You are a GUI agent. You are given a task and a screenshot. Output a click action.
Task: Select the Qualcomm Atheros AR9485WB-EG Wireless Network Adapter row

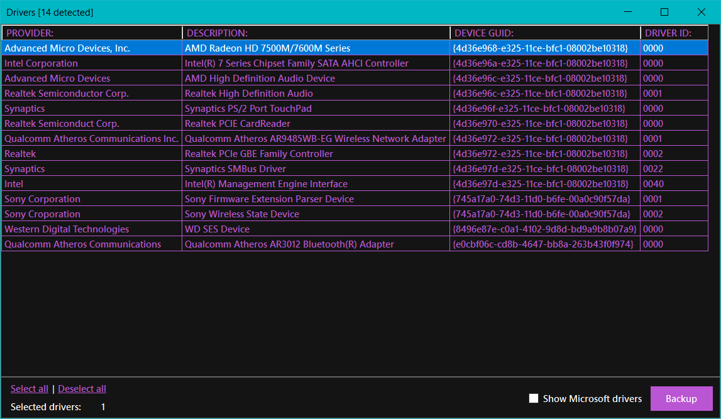coord(355,138)
